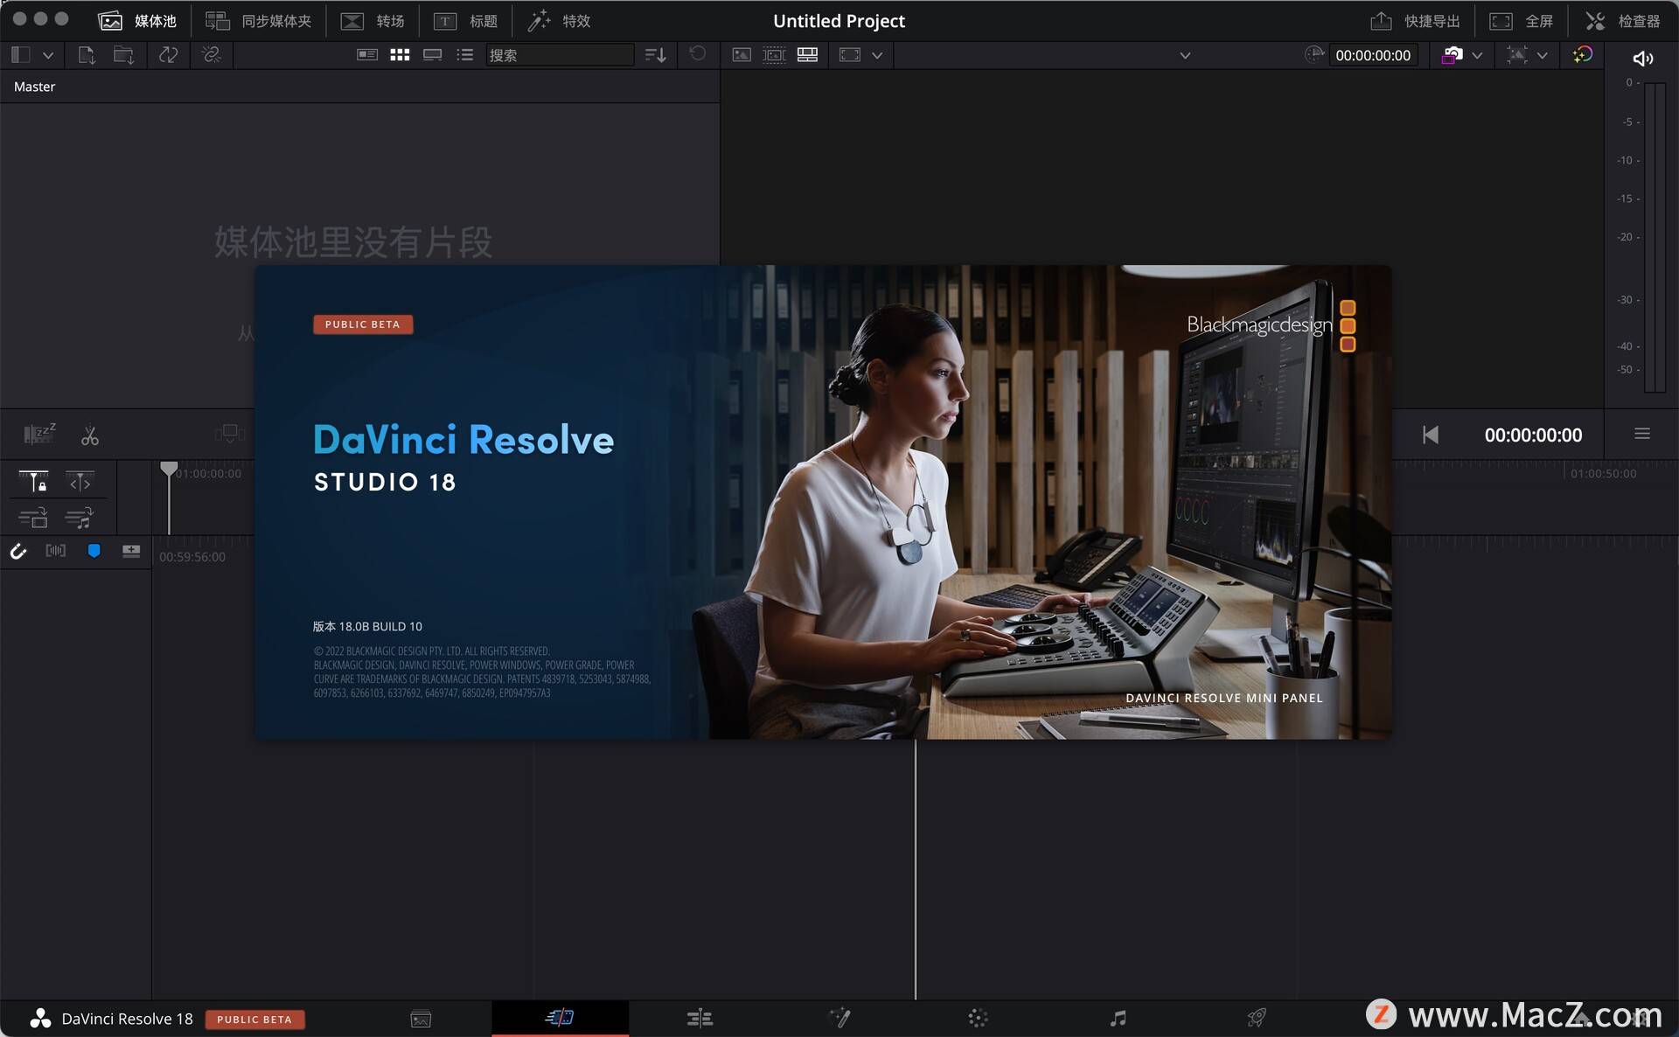Screen dimensions: 1679x1037
Task: Click the viewer aspect resolution icon
Action: click(849, 54)
